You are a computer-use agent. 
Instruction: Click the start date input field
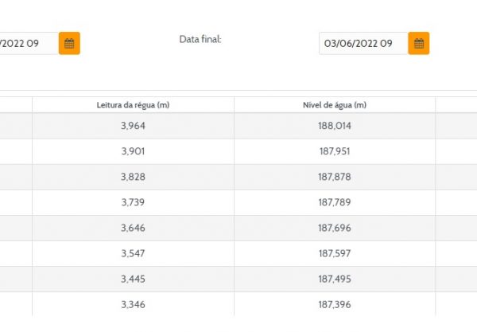click(x=28, y=44)
